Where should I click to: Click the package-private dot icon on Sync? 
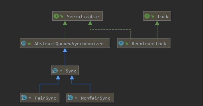(x=61, y=71)
